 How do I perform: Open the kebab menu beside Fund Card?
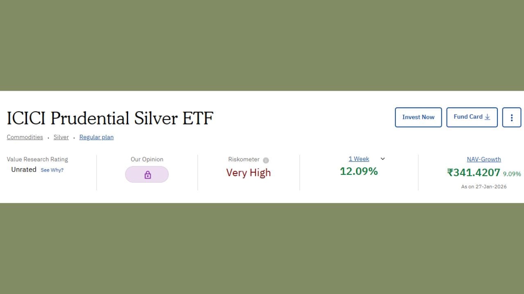click(x=511, y=117)
